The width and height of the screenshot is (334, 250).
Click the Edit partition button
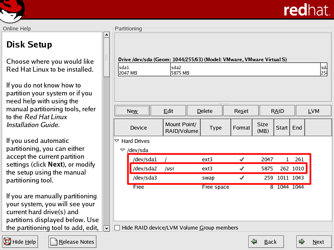[168, 111]
